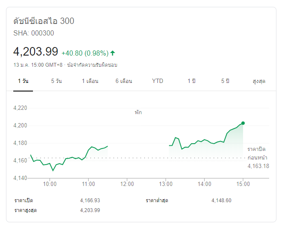Click the green dot at chart line end
Screen dimensions: 282x230
(243, 123)
